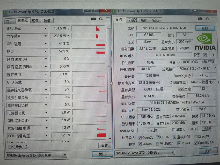Click the NVIDIA logo in the right window
The height and width of the screenshot is (165, 220).
pyautogui.click(x=205, y=42)
